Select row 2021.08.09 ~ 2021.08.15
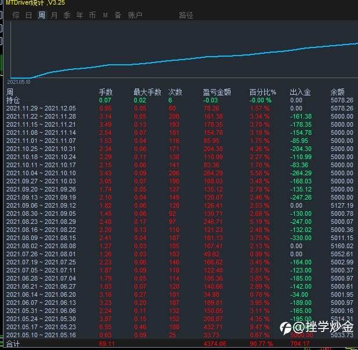358x350 pixels. [180, 238]
